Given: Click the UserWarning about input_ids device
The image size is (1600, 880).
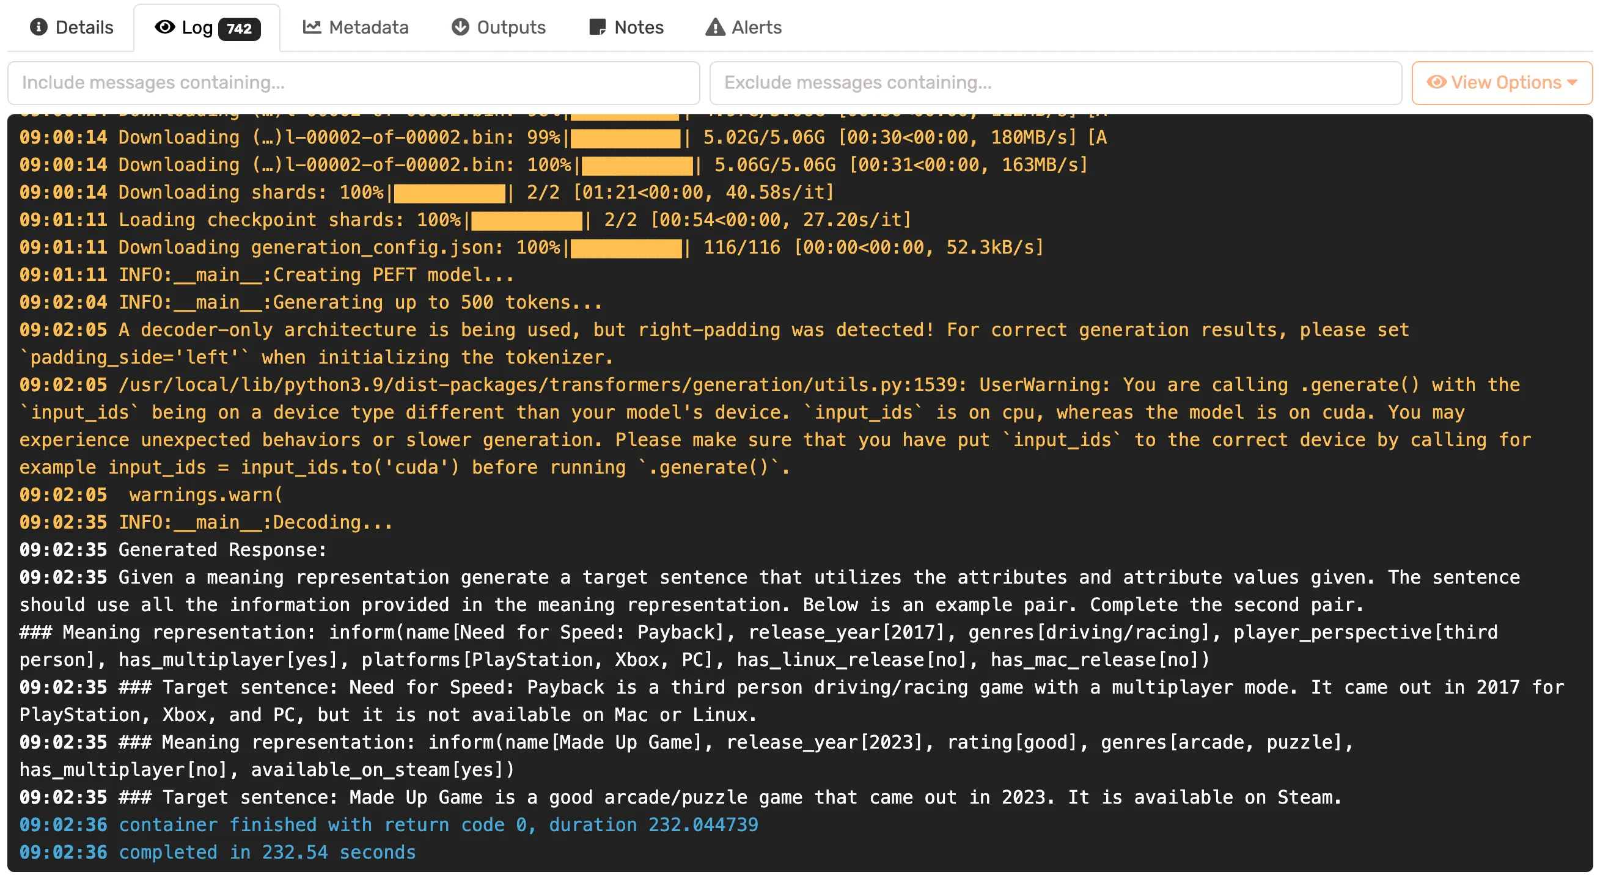Looking at the screenshot, I should (775, 427).
